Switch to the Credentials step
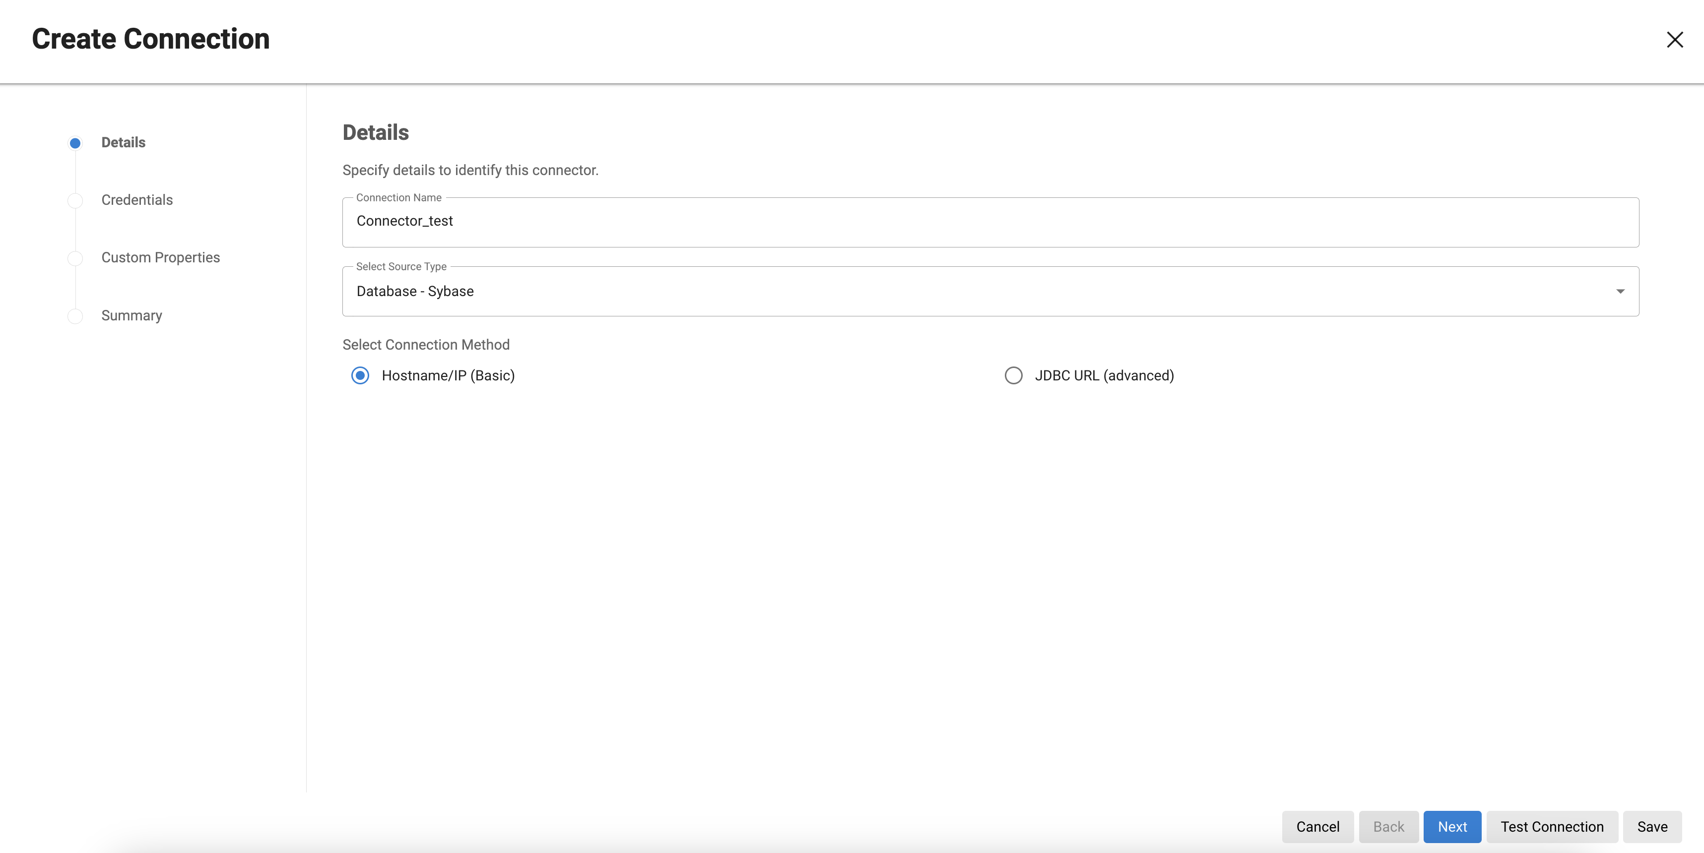Viewport: 1704px width, 853px height. click(136, 200)
